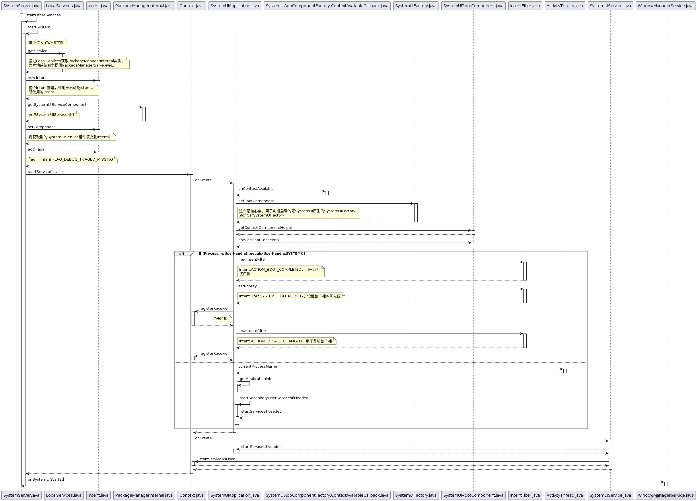
Task: Click bottom SystemUIAppComponentFactory.ContextAvailableCallback.java box
Action: click(327, 495)
